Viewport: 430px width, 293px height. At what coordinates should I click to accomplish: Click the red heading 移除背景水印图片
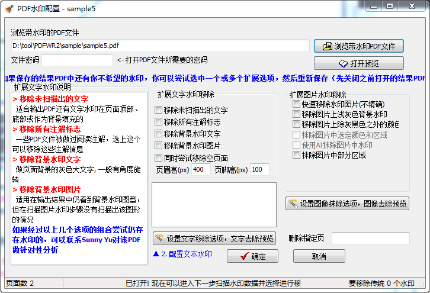(47, 189)
